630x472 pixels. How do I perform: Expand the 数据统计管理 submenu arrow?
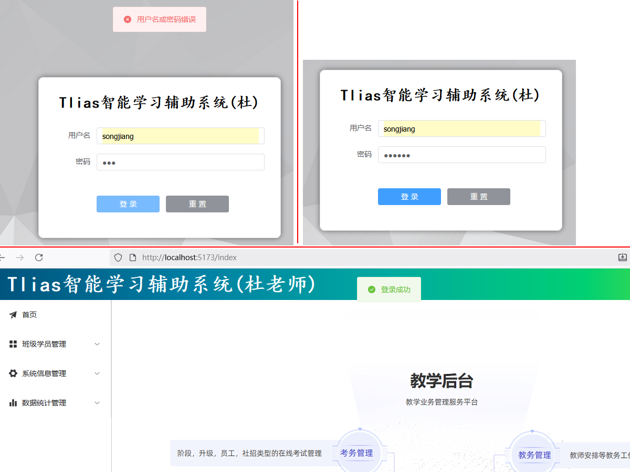[x=97, y=403]
